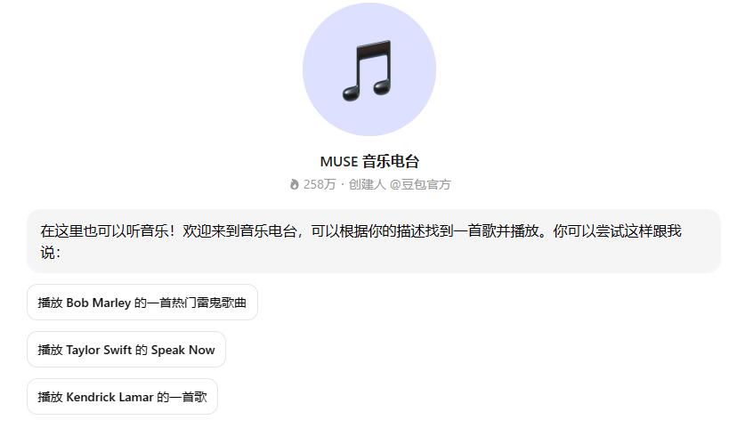The image size is (745, 428).
Task: Click '的一首歌' text in Kendrick Lamar chip
Action: (x=182, y=397)
